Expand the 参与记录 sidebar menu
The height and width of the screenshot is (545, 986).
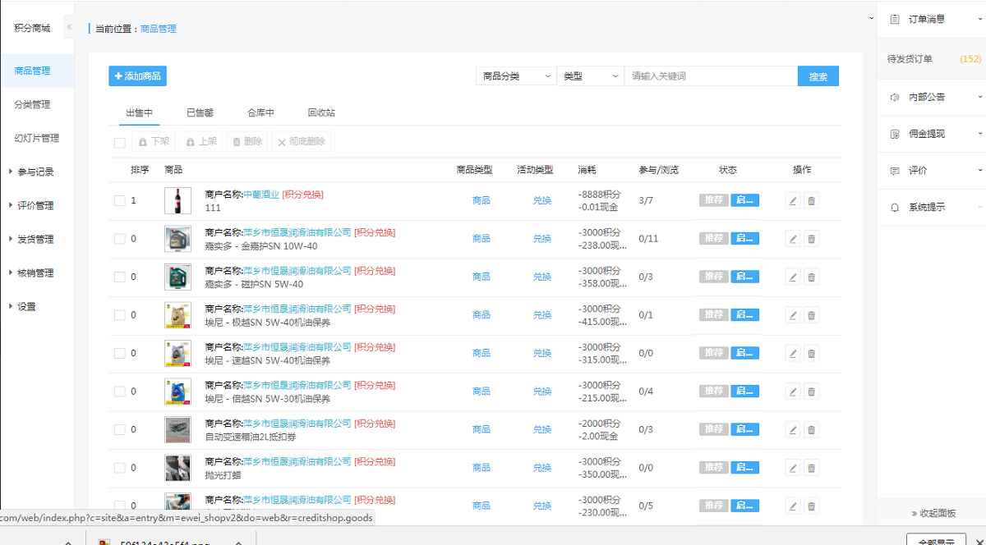[x=35, y=172]
